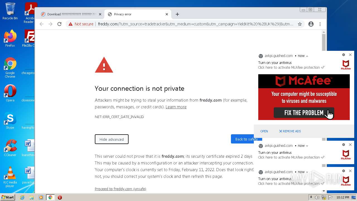Open FileZilla Client desktop shortcut
This screenshot has height=201, width=357.
[x=29, y=39]
